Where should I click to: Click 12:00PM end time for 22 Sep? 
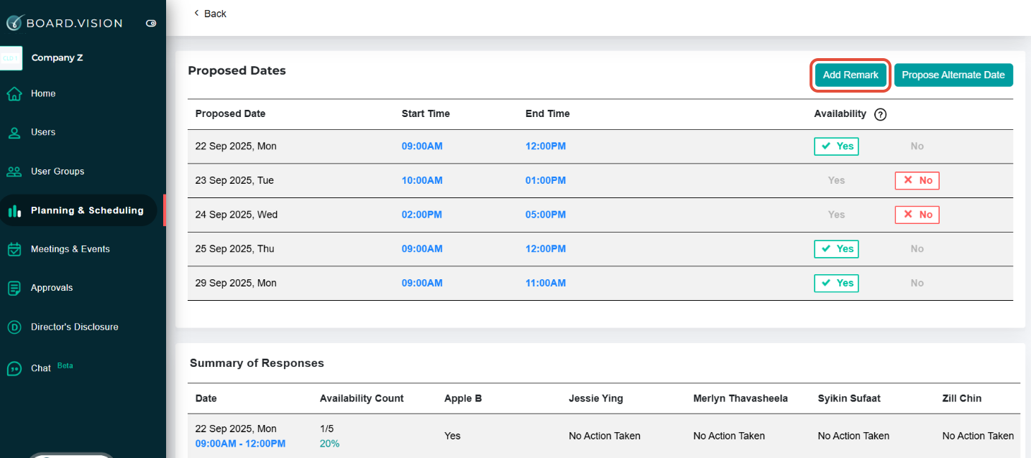[x=546, y=146]
